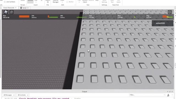Open the All Messages dropdown
Screen dimensions: 176x99
9,95
